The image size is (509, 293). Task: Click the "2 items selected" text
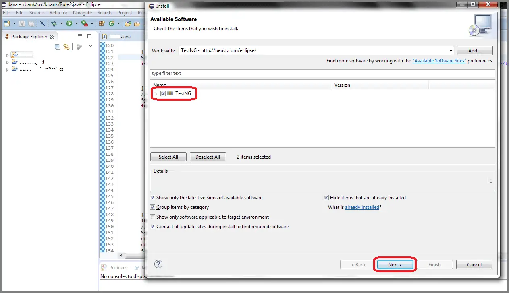(x=254, y=157)
